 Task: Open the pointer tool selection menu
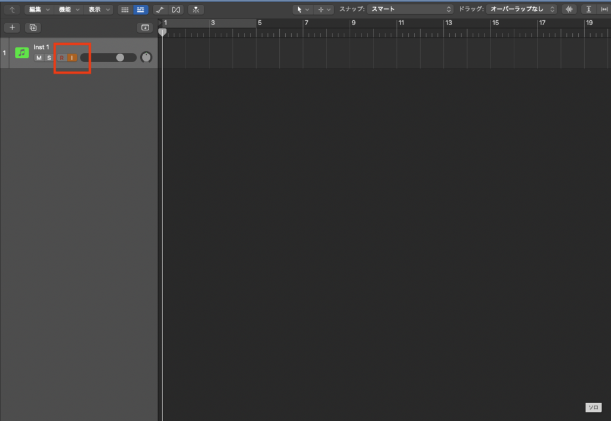point(303,10)
